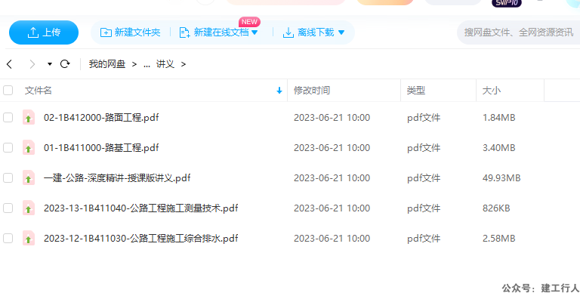The image size is (580, 293).
Task: Click the 1.84MB size cell
Action: click(x=498, y=118)
